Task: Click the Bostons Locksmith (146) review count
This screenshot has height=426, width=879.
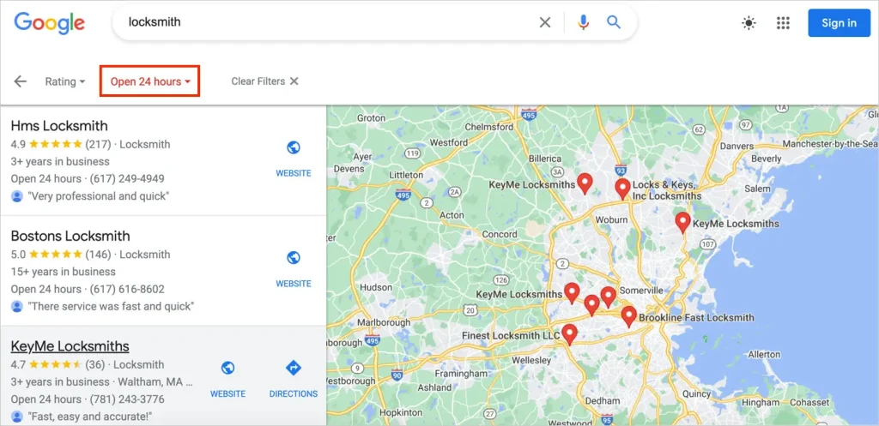Action: coord(98,255)
